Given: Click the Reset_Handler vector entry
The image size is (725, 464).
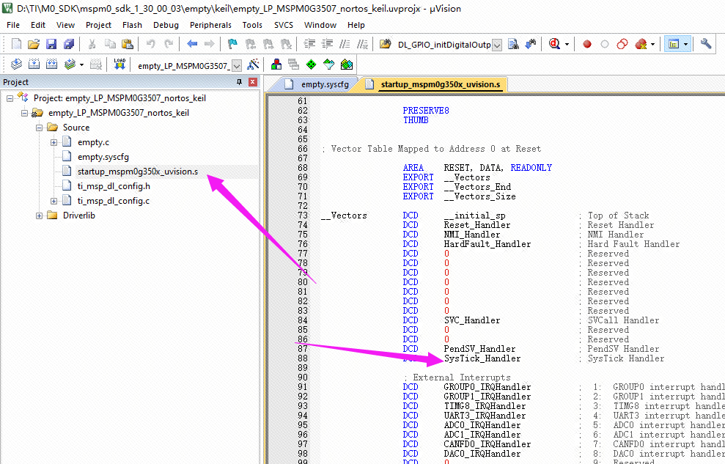Looking at the screenshot, I should click(x=477, y=225).
